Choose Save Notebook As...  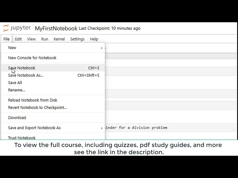click(x=53, y=75)
